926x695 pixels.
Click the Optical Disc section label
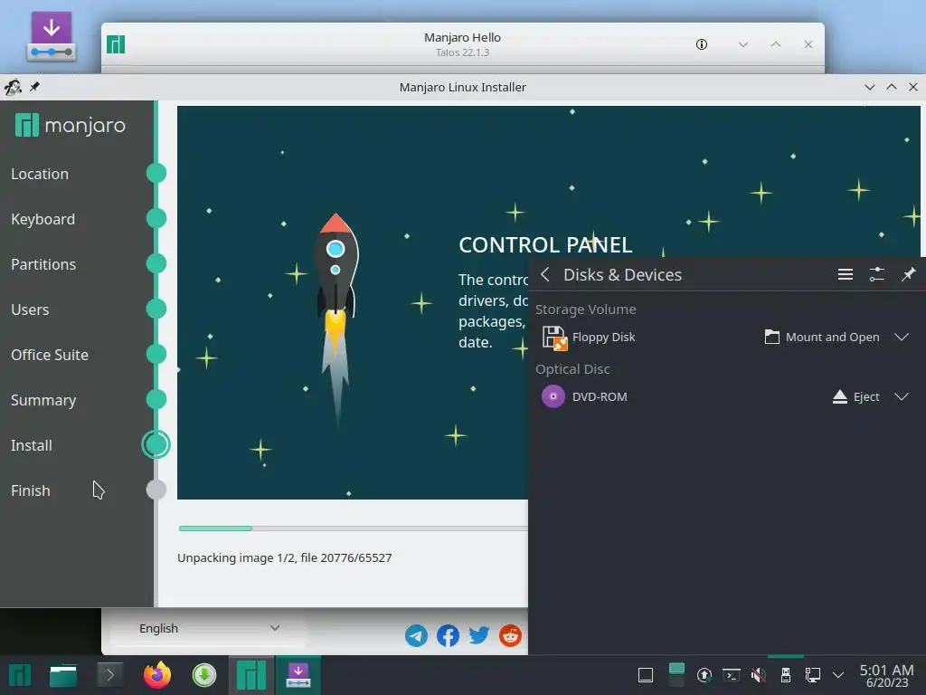pyautogui.click(x=572, y=369)
